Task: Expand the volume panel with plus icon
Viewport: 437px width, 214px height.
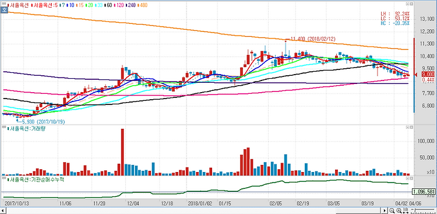Action: [407, 127]
